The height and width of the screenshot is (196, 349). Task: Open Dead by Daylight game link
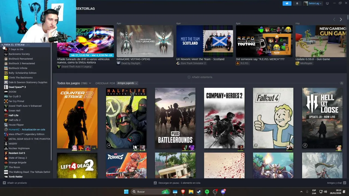click(128, 63)
